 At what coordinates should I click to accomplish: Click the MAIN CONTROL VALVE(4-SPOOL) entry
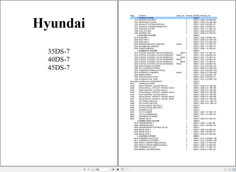click(x=153, y=94)
